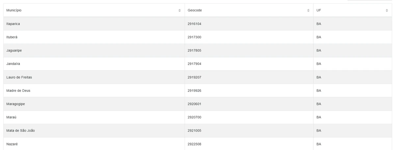Click the Geocode column header

pos(249,10)
